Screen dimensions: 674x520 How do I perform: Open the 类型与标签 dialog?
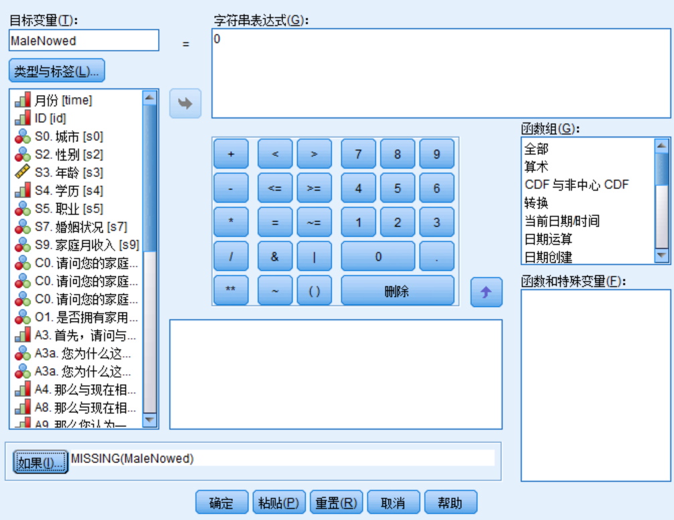tap(55, 70)
